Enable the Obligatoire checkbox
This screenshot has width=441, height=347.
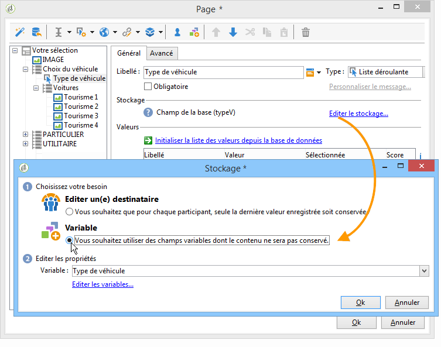tap(148, 87)
